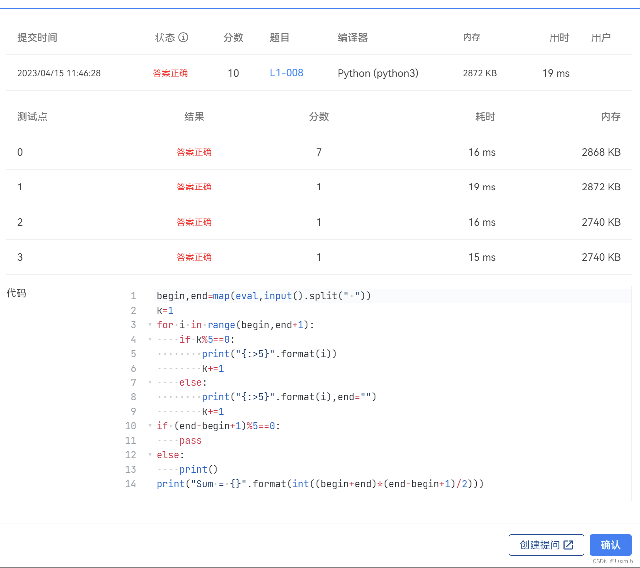
Task: Click line number 14 in the code
Action: point(131,484)
